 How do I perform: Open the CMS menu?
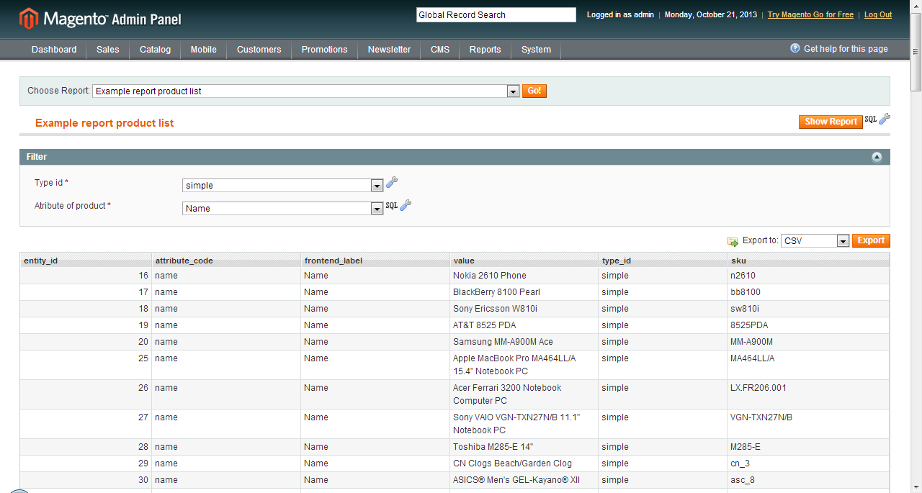440,50
